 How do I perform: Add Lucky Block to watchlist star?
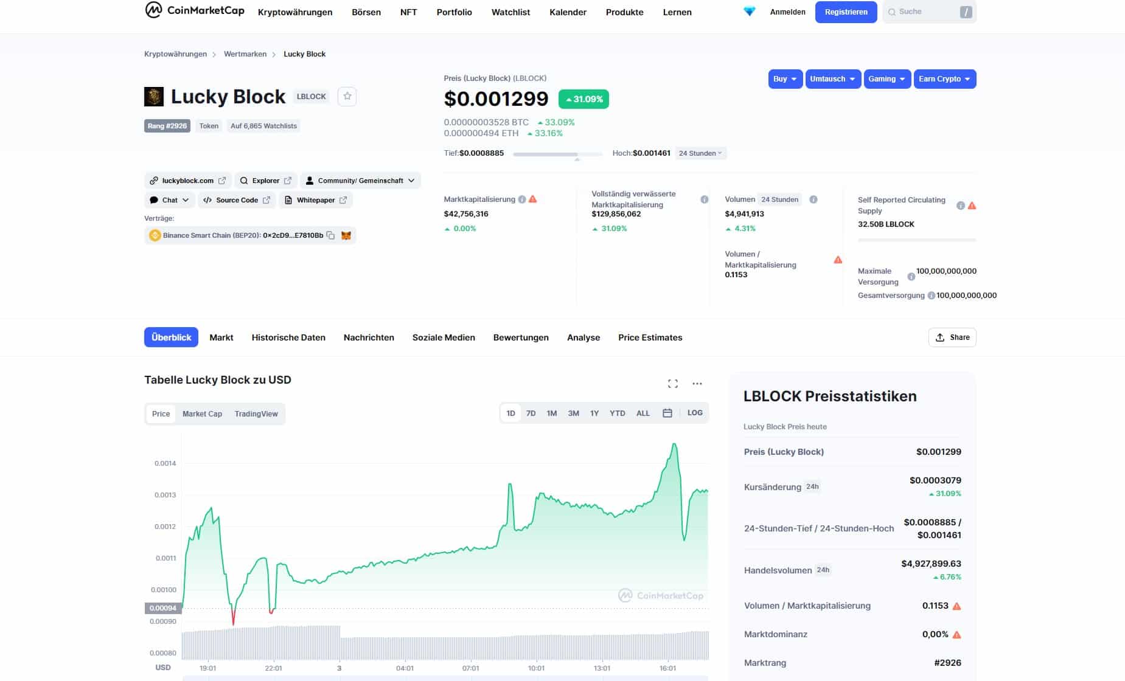coord(347,97)
